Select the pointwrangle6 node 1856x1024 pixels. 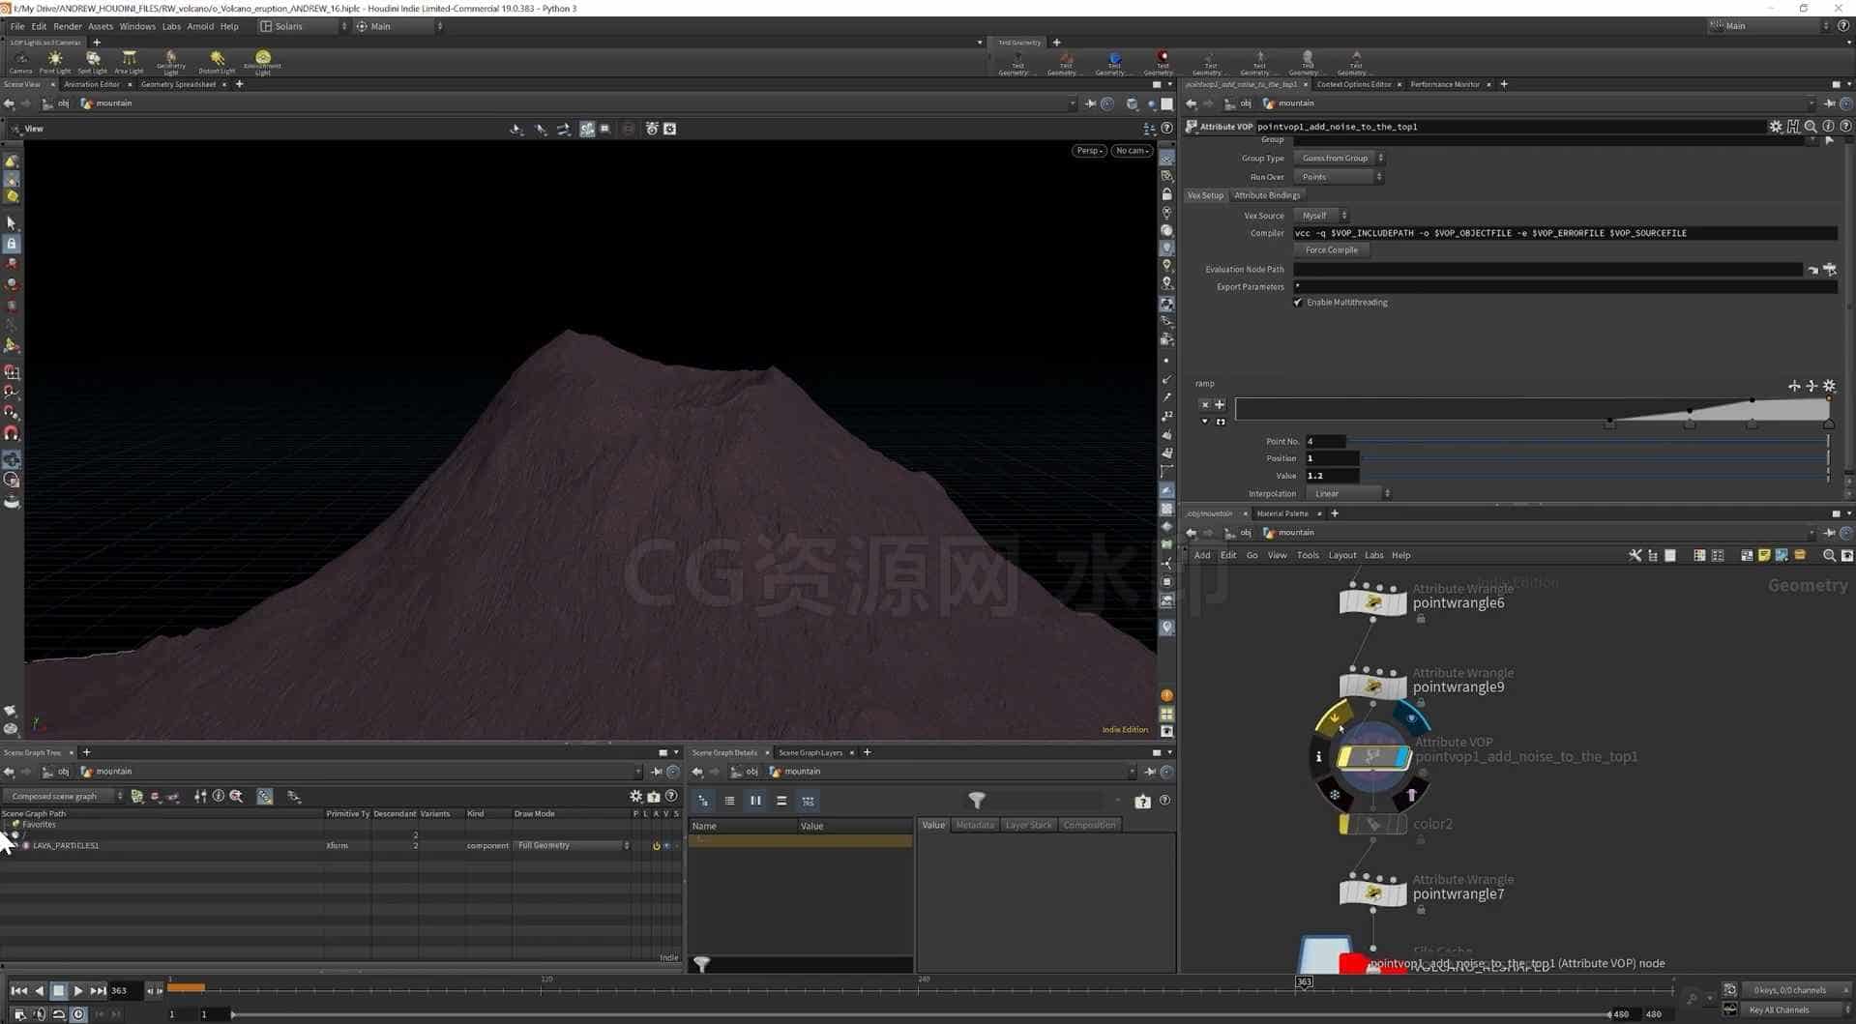click(x=1372, y=601)
